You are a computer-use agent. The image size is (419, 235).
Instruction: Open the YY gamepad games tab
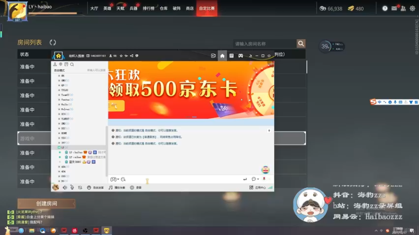click(x=240, y=56)
